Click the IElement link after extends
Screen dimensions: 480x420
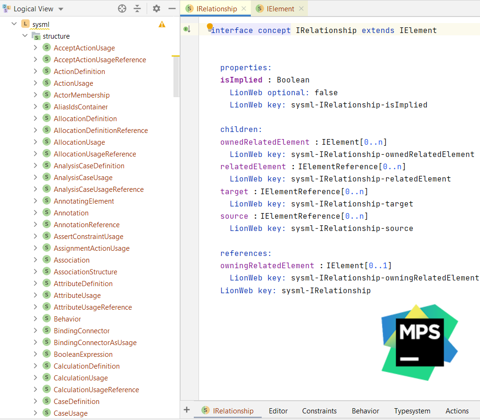[418, 30]
